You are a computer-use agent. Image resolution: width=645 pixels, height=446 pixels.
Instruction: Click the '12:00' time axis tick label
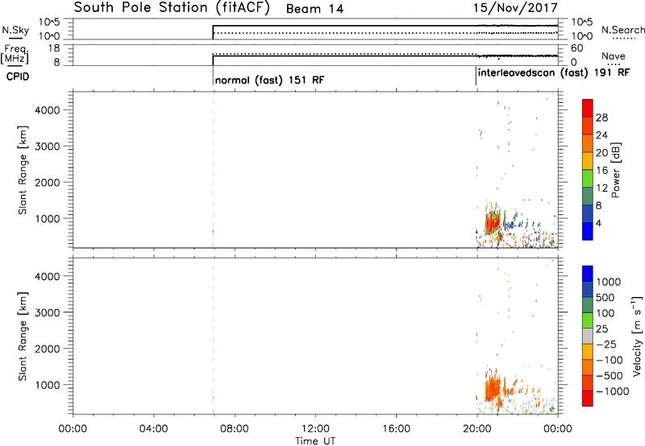315,429
